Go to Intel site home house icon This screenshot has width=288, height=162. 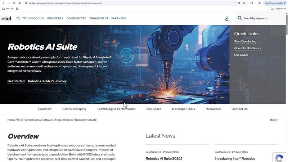coord(18,18)
